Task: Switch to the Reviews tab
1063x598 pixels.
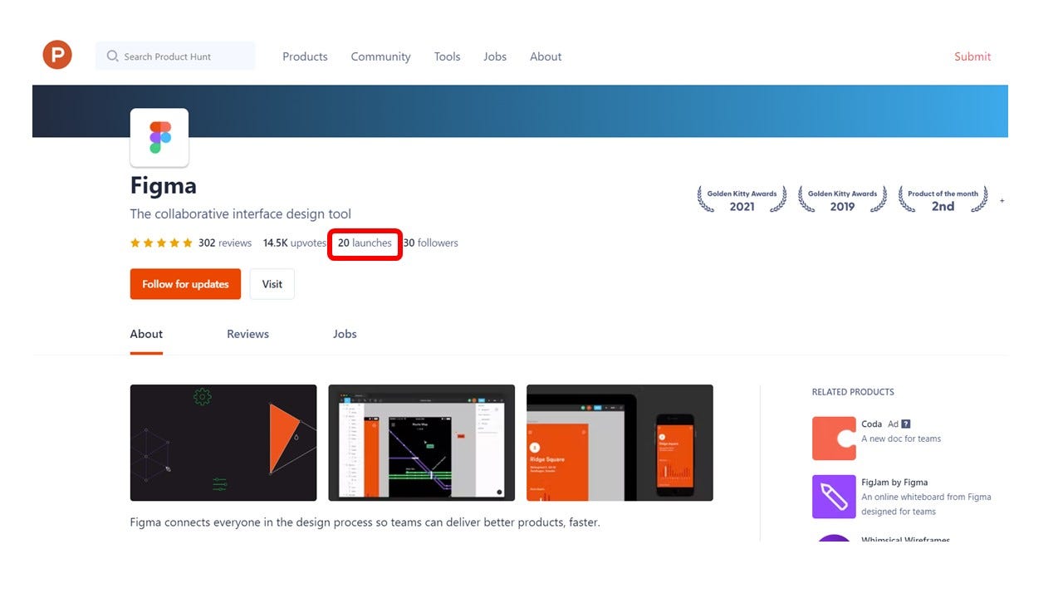Action: pyautogui.click(x=247, y=334)
